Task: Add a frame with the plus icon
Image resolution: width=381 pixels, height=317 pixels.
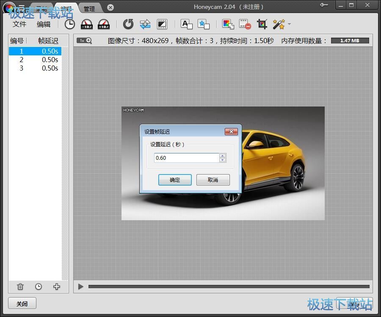Action: pyautogui.click(x=57, y=287)
